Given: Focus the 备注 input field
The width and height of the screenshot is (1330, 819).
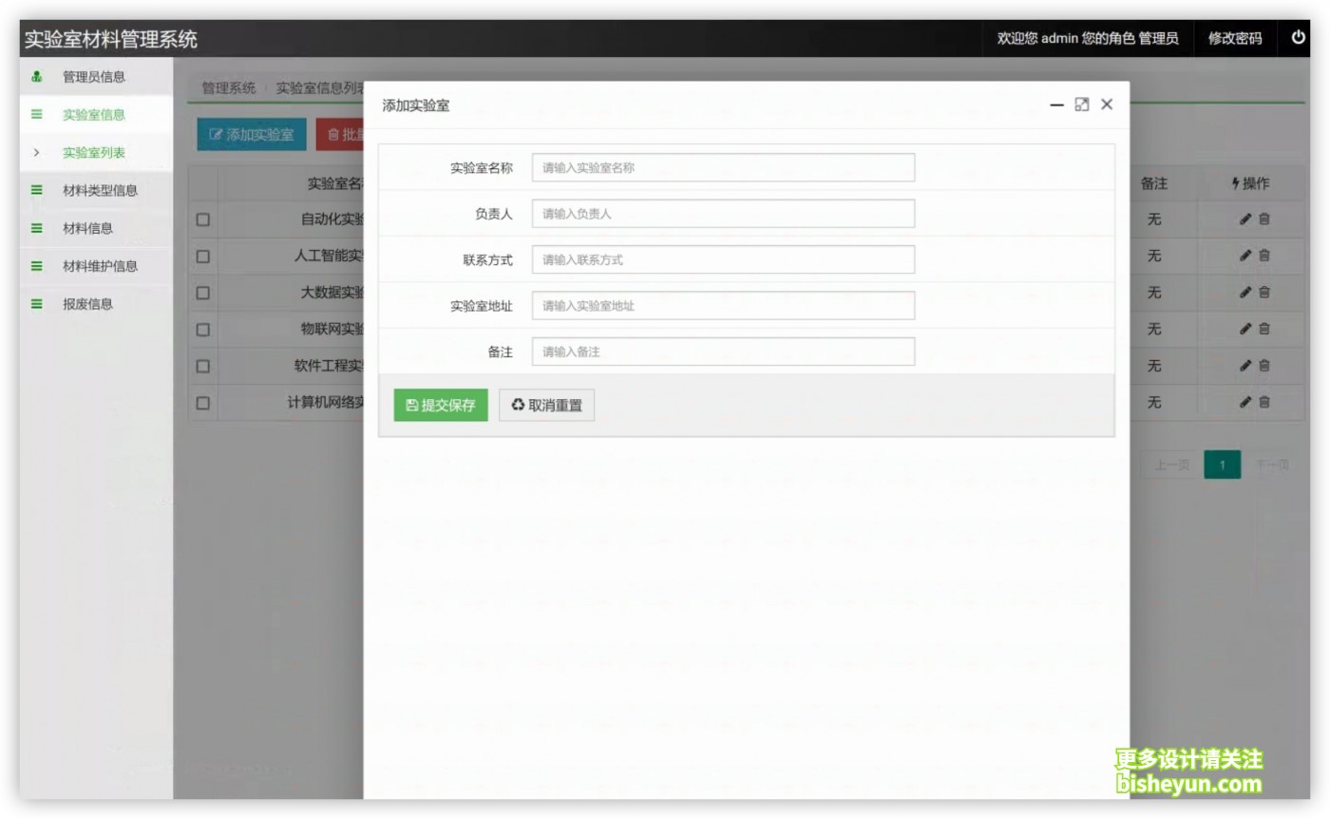Looking at the screenshot, I should pyautogui.click(x=723, y=352).
